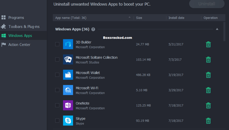This screenshot has height=130, width=229.
Task: Remove Microsoft Wallet via its trash icon
Action: [x=208, y=75]
